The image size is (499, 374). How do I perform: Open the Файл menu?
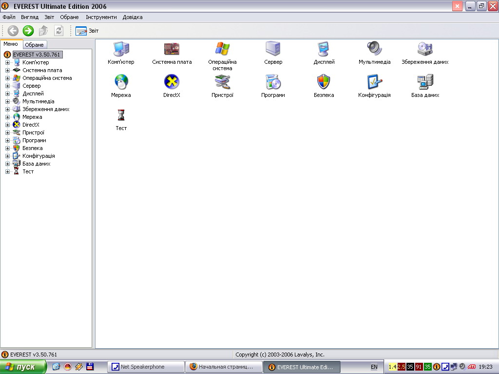coord(9,17)
